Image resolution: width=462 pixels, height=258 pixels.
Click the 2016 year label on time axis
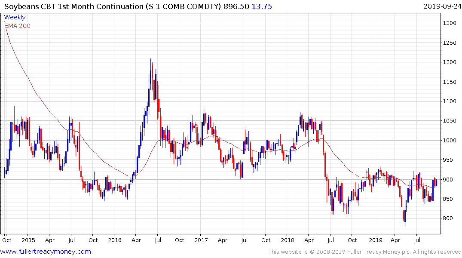(115, 240)
